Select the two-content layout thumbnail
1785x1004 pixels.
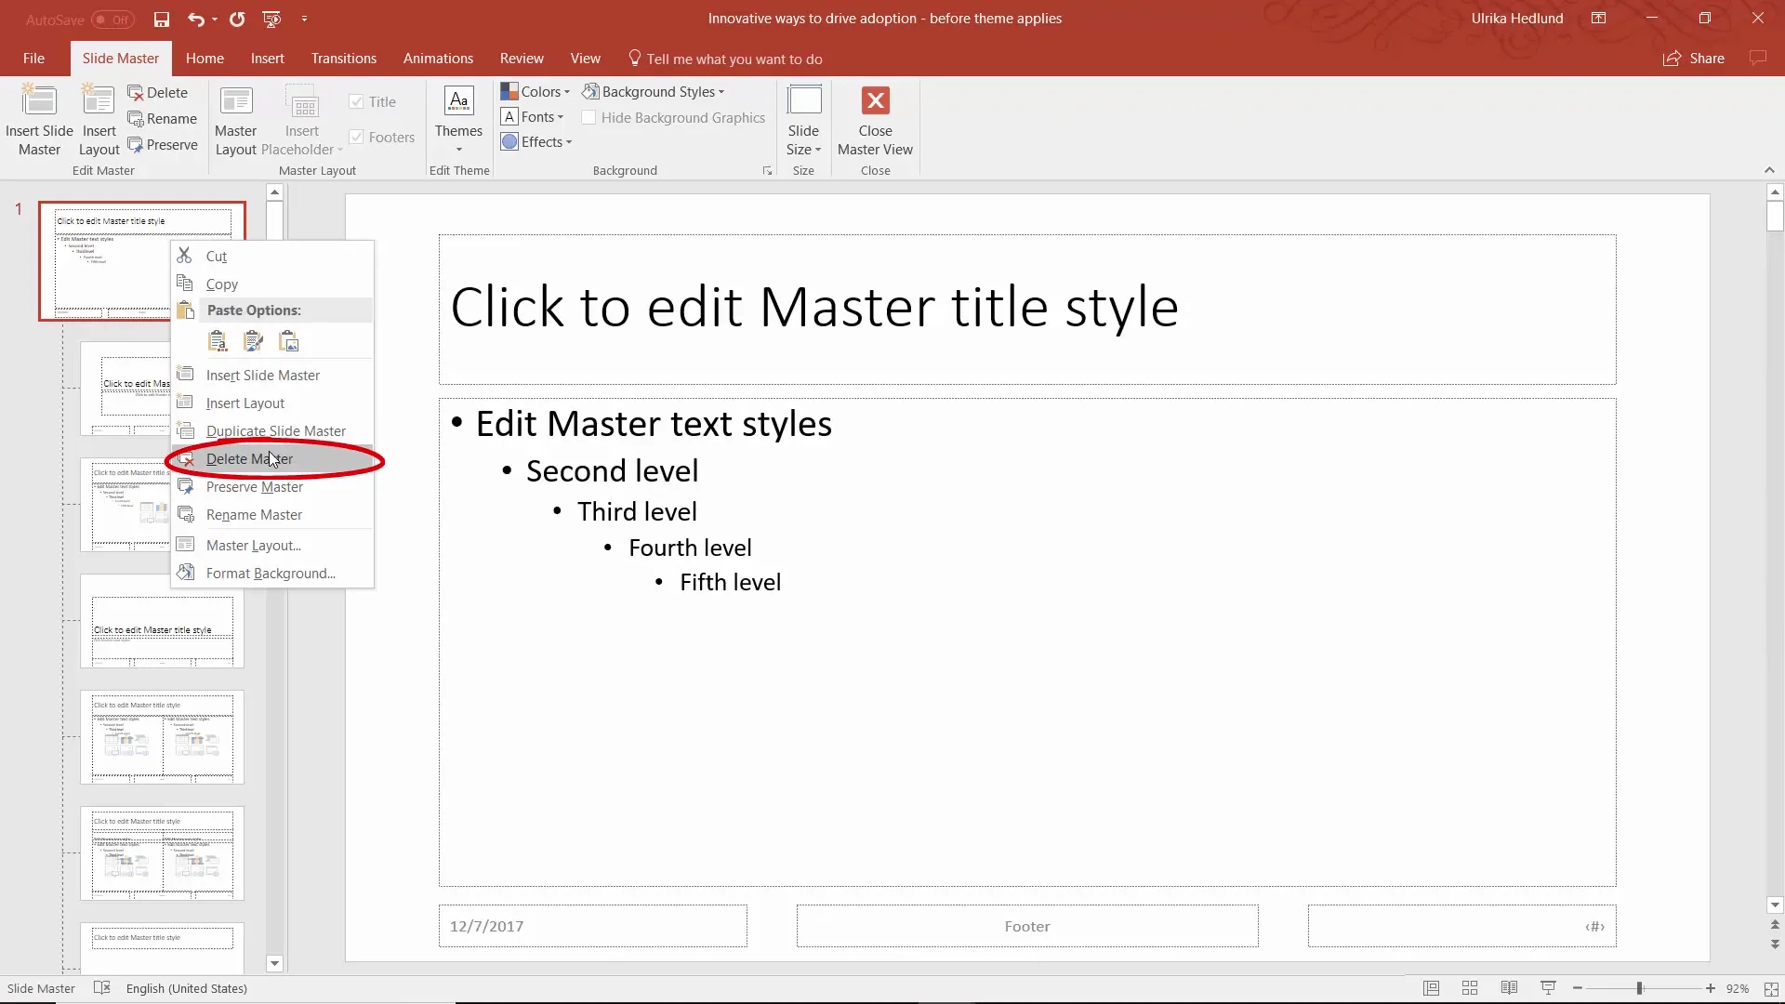(162, 737)
